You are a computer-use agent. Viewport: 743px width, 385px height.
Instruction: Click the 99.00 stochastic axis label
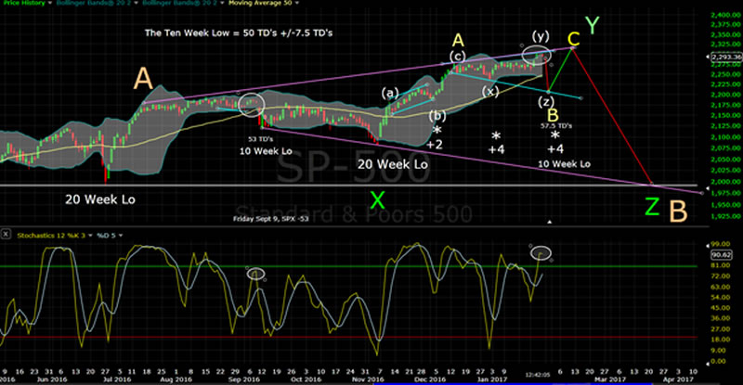(722, 244)
